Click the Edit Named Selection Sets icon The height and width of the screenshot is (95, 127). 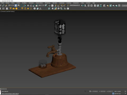click(x=68, y=6)
